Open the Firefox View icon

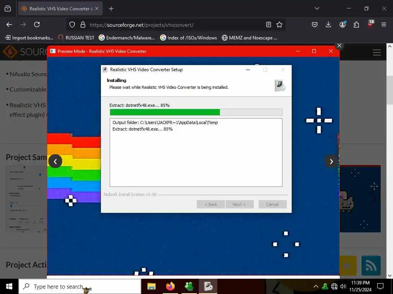(x=8, y=8)
